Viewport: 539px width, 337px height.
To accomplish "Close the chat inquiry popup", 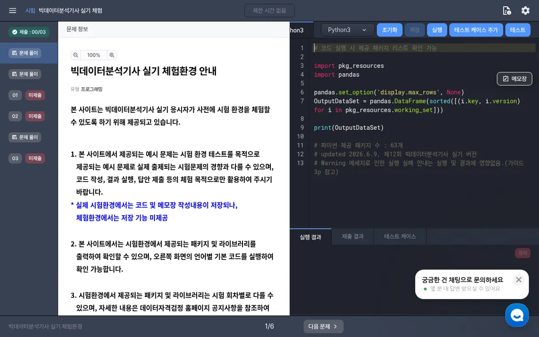I will pyautogui.click(x=519, y=280).
